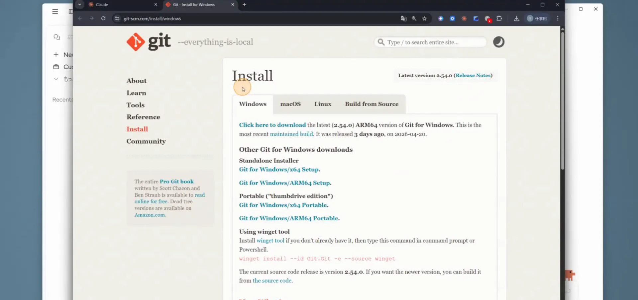
Task: Expand the chevron in Claude window sidebar
Action: 56,79
